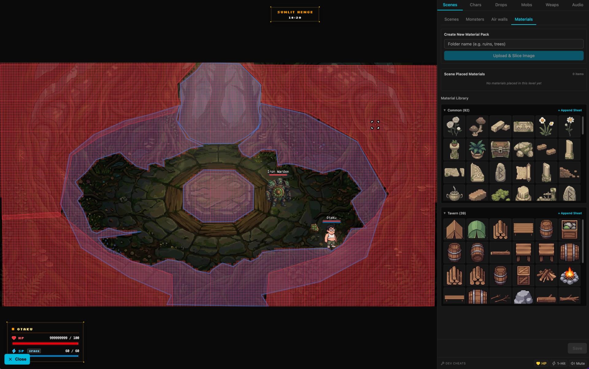Choose the wooden bench material
This screenshot has height=369, width=589.
click(523, 229)
